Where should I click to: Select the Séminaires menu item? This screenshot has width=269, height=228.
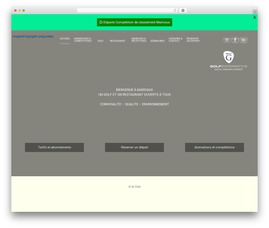tap(158, 41)
